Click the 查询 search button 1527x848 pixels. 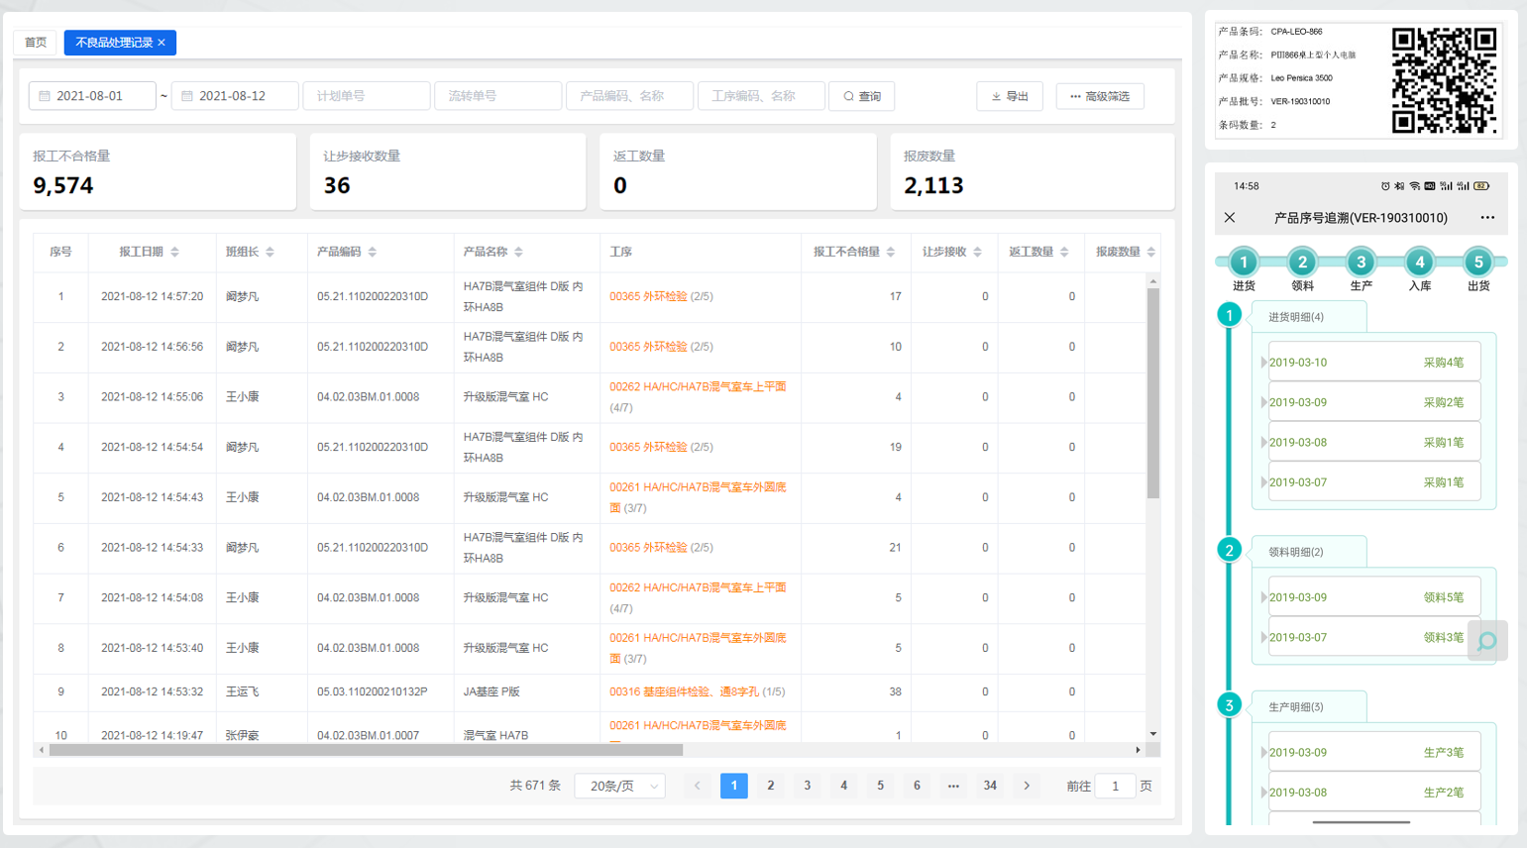point(861,96)
